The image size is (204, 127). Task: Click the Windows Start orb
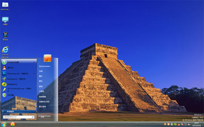tap(3, 124)
